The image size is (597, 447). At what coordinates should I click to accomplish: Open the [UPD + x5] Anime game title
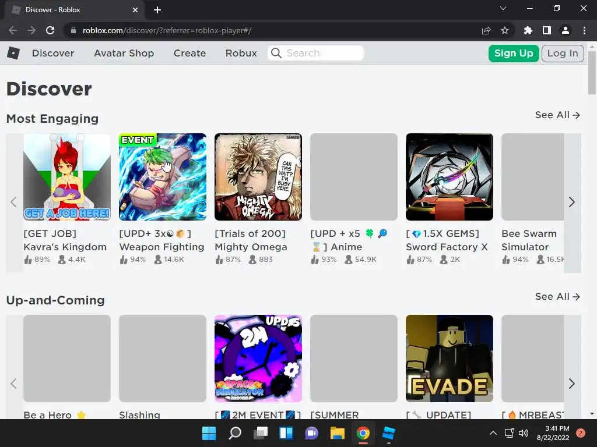coord(349,240)
